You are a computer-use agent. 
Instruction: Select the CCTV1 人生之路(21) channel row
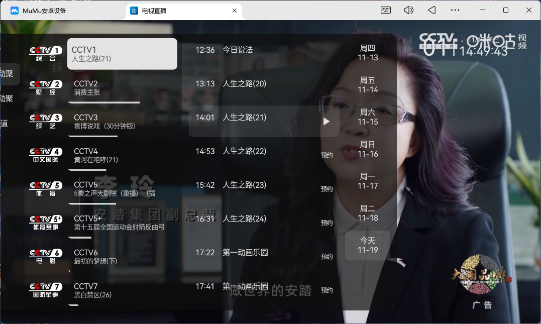[x=122, y=54]
